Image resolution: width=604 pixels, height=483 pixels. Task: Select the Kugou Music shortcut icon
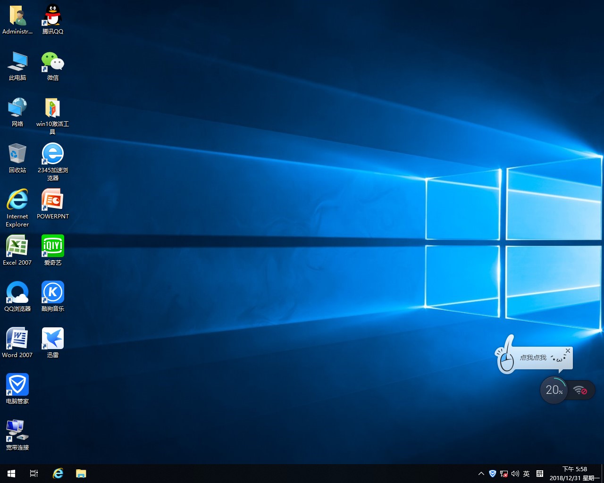pyautogui.click(x=52, y=292)
